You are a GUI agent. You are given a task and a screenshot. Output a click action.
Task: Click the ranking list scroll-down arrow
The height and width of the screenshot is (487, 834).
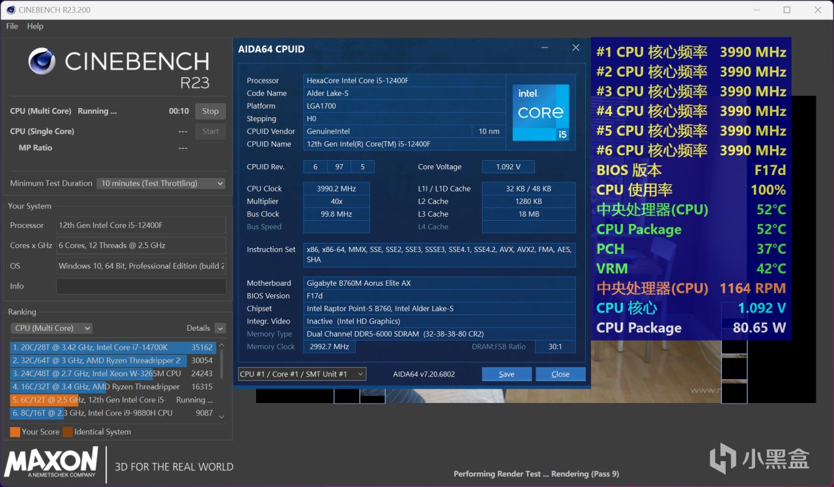tap(222, 417)
